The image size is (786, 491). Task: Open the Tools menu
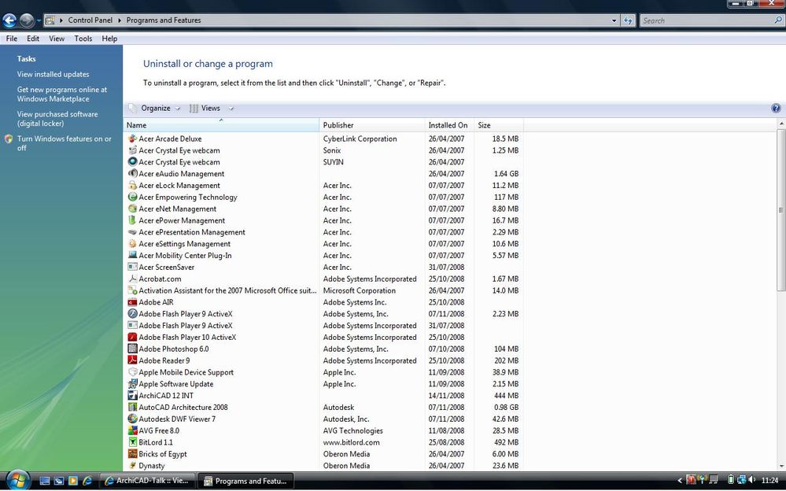coord(83,39)
